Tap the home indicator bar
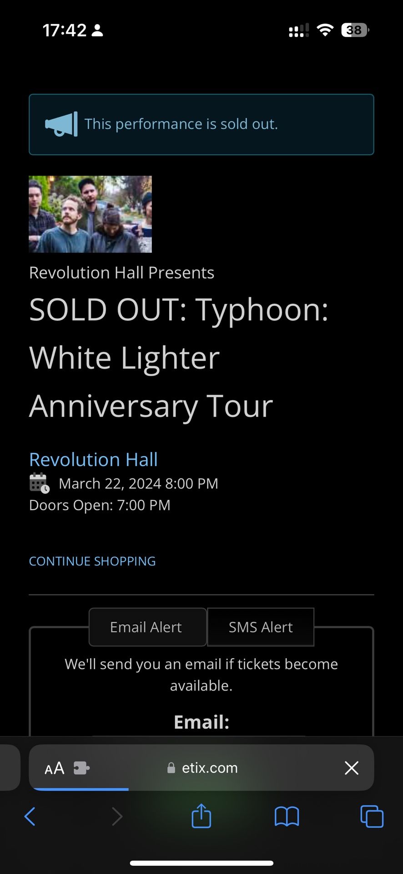403x874 pixels. click(x=201, y=863)
